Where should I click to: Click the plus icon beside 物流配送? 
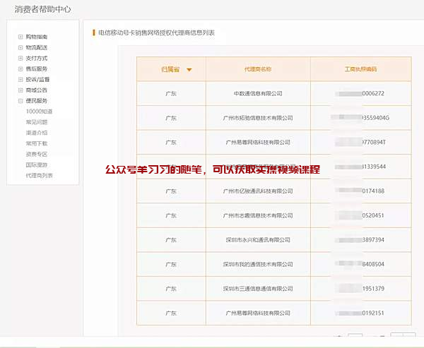coord(20,47)
